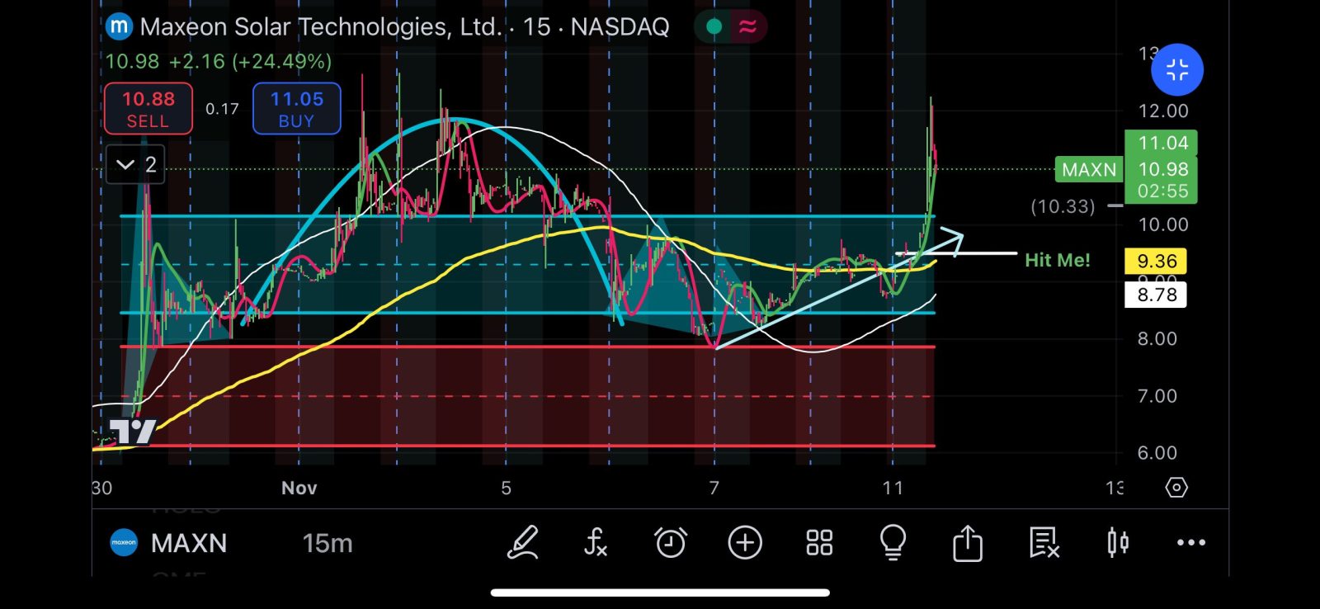This screenshot has height=609, width=1320.
Task: Open the drawing tools pen icon
Action: 523,543
